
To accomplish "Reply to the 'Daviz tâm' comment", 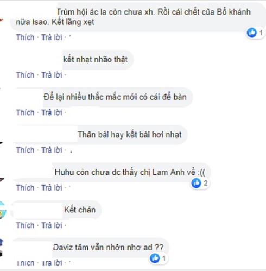I will (52, 263).
